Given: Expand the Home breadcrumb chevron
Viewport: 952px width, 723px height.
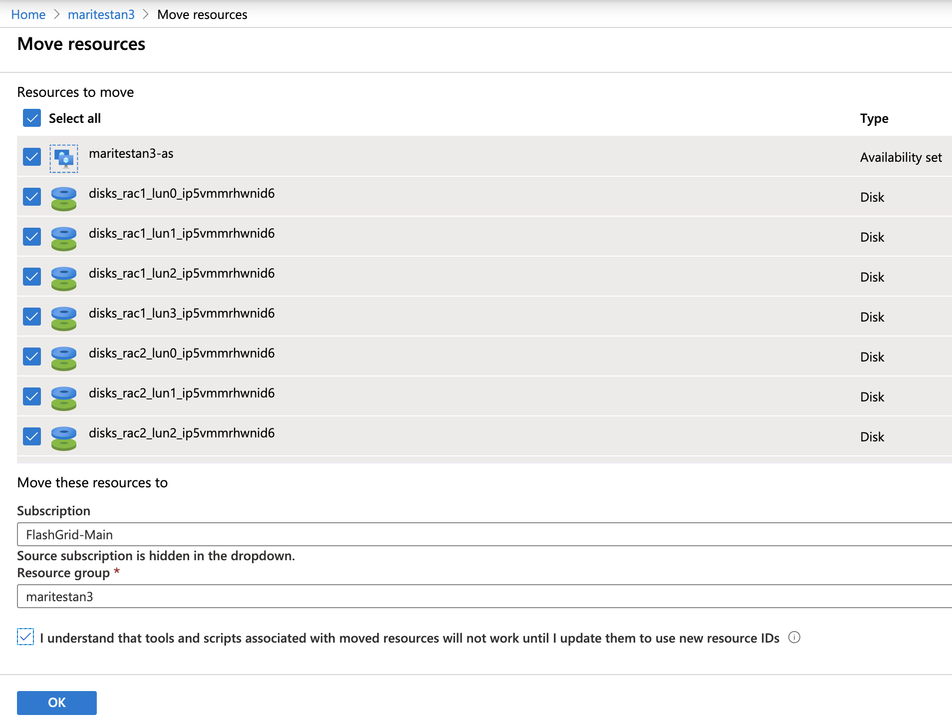Looking at the screenshot, I should [57, 14].
